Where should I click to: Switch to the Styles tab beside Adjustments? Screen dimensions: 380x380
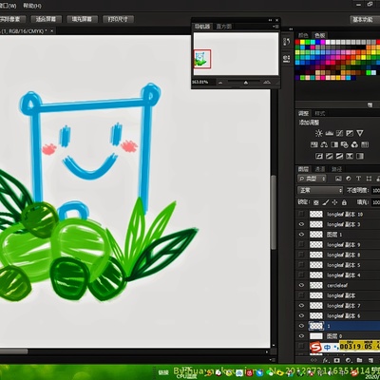point(320,113)
